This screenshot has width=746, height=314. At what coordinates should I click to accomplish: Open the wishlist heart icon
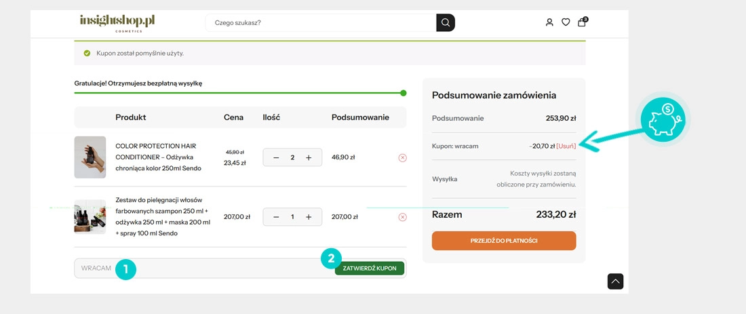coord(566,22)
